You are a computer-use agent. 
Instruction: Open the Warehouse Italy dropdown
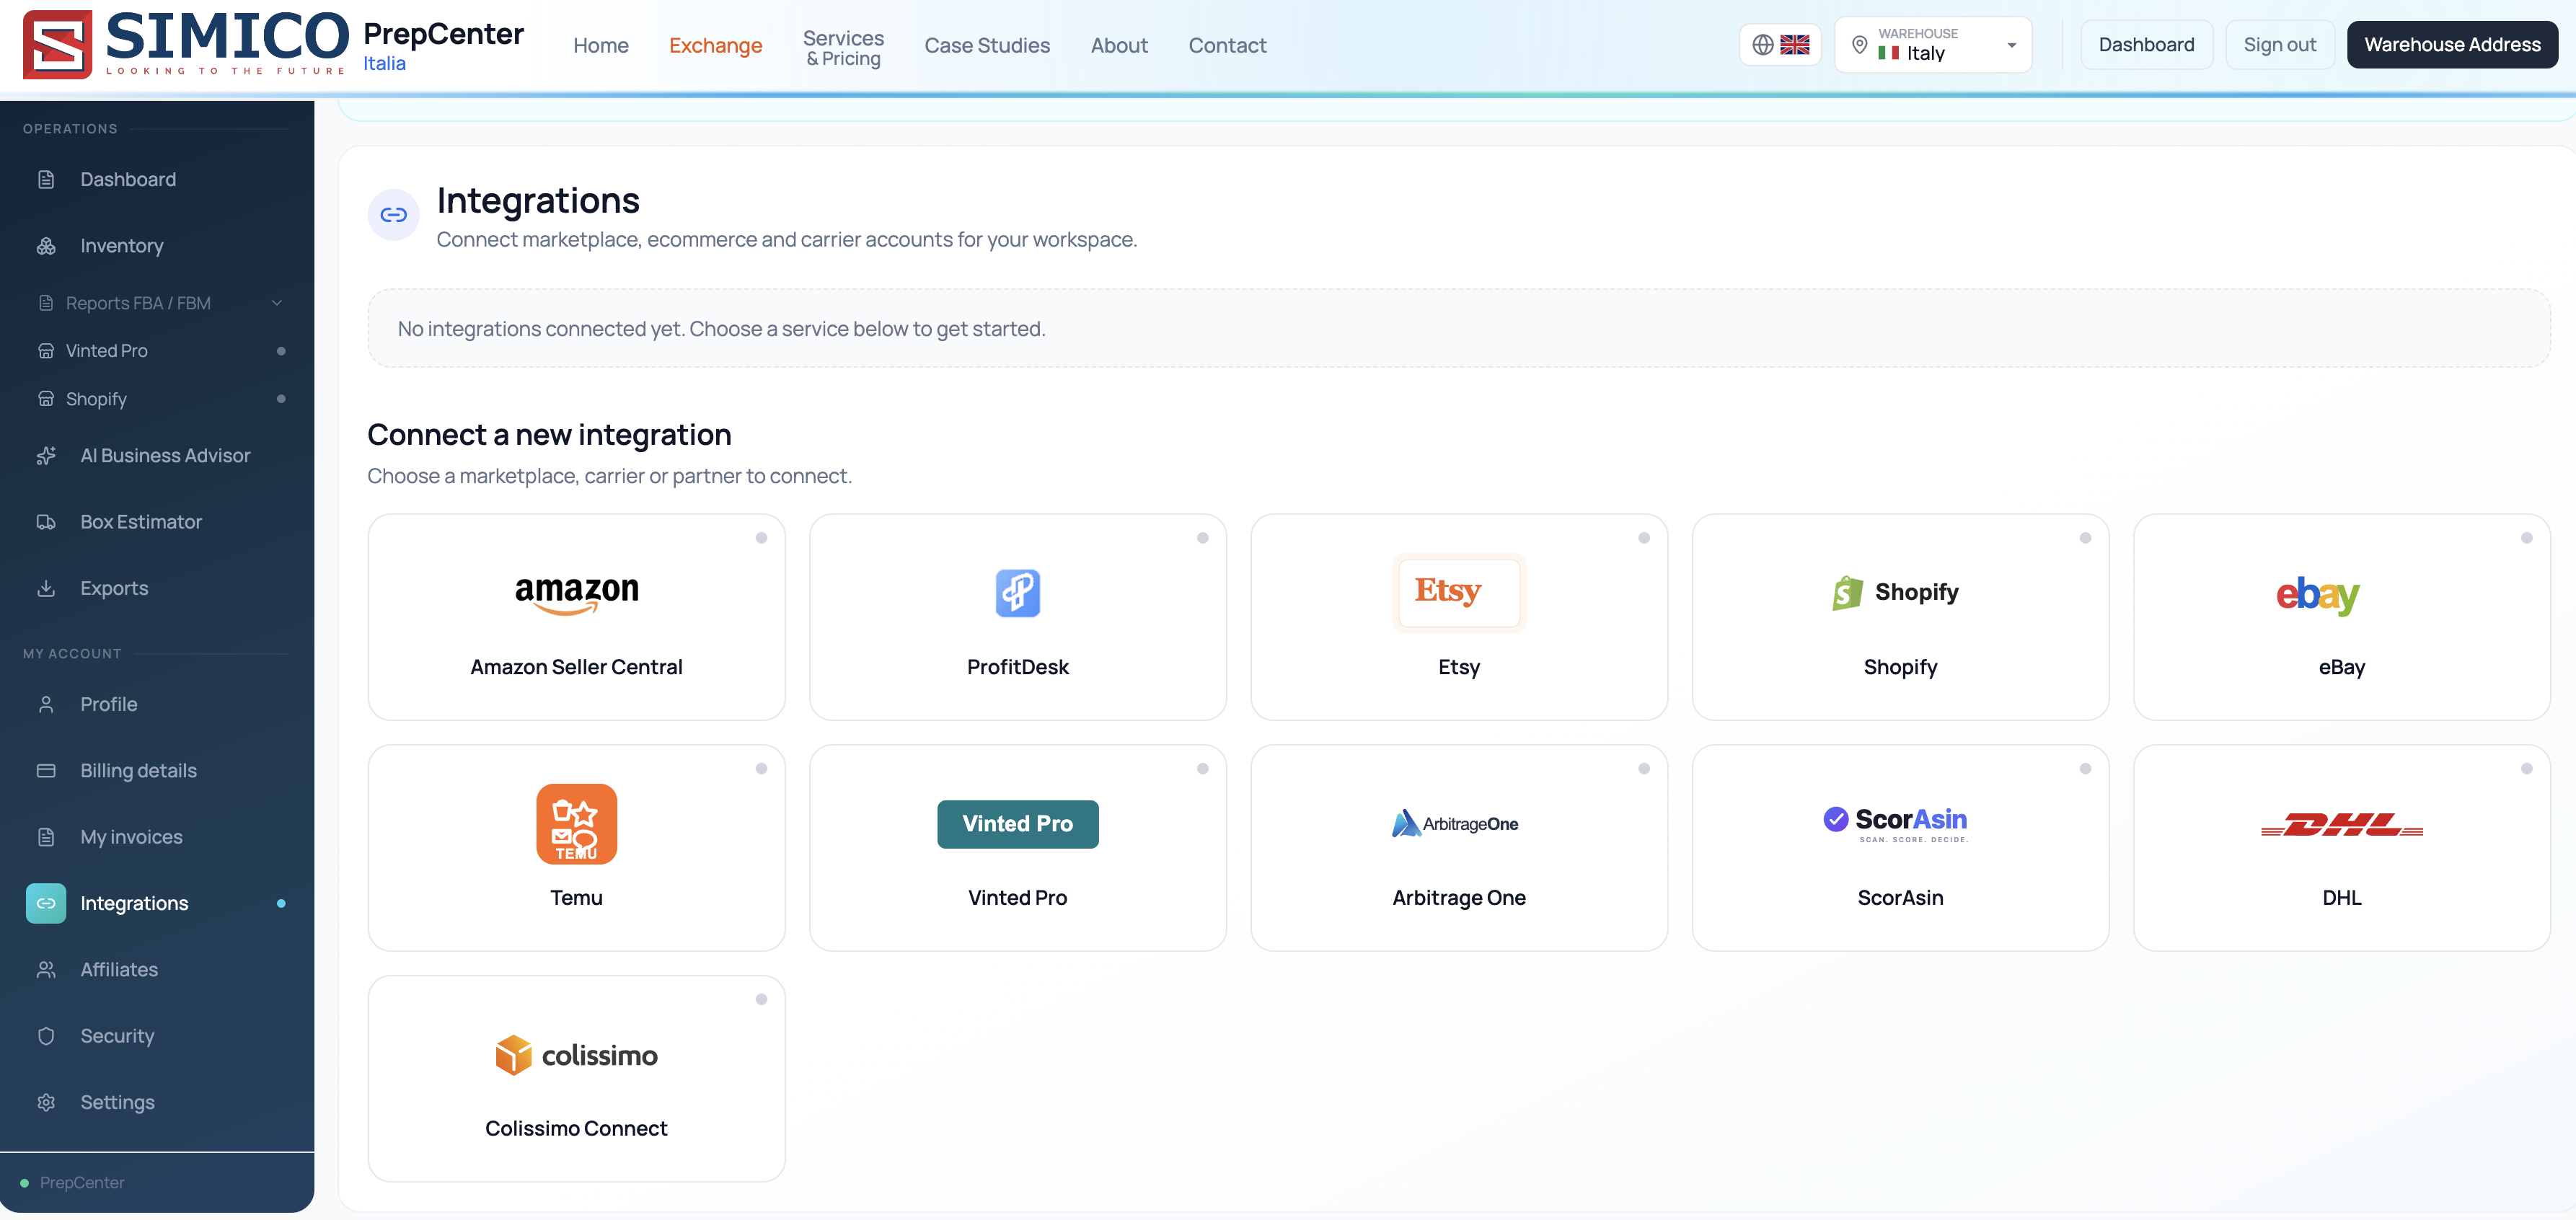pyautogui.click(x=1932, y=45)
